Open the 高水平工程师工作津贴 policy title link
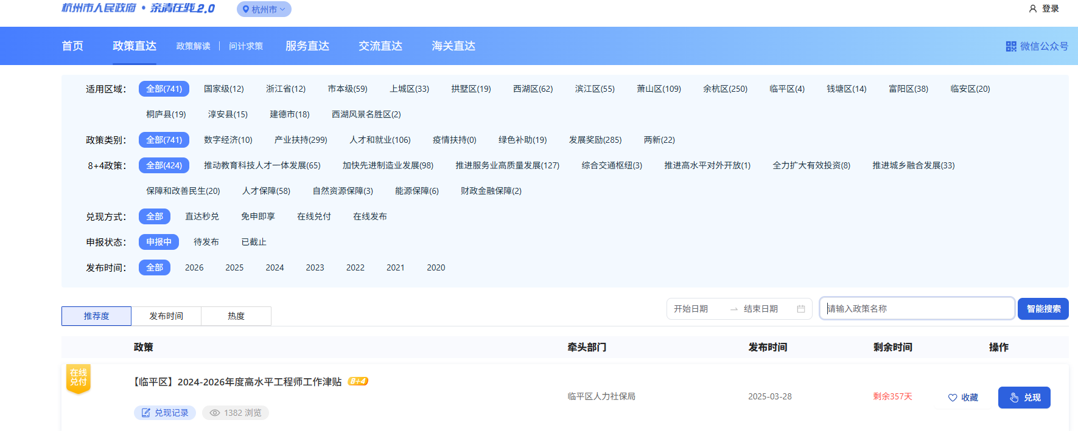1078x431 pixels. pos(238,382)
